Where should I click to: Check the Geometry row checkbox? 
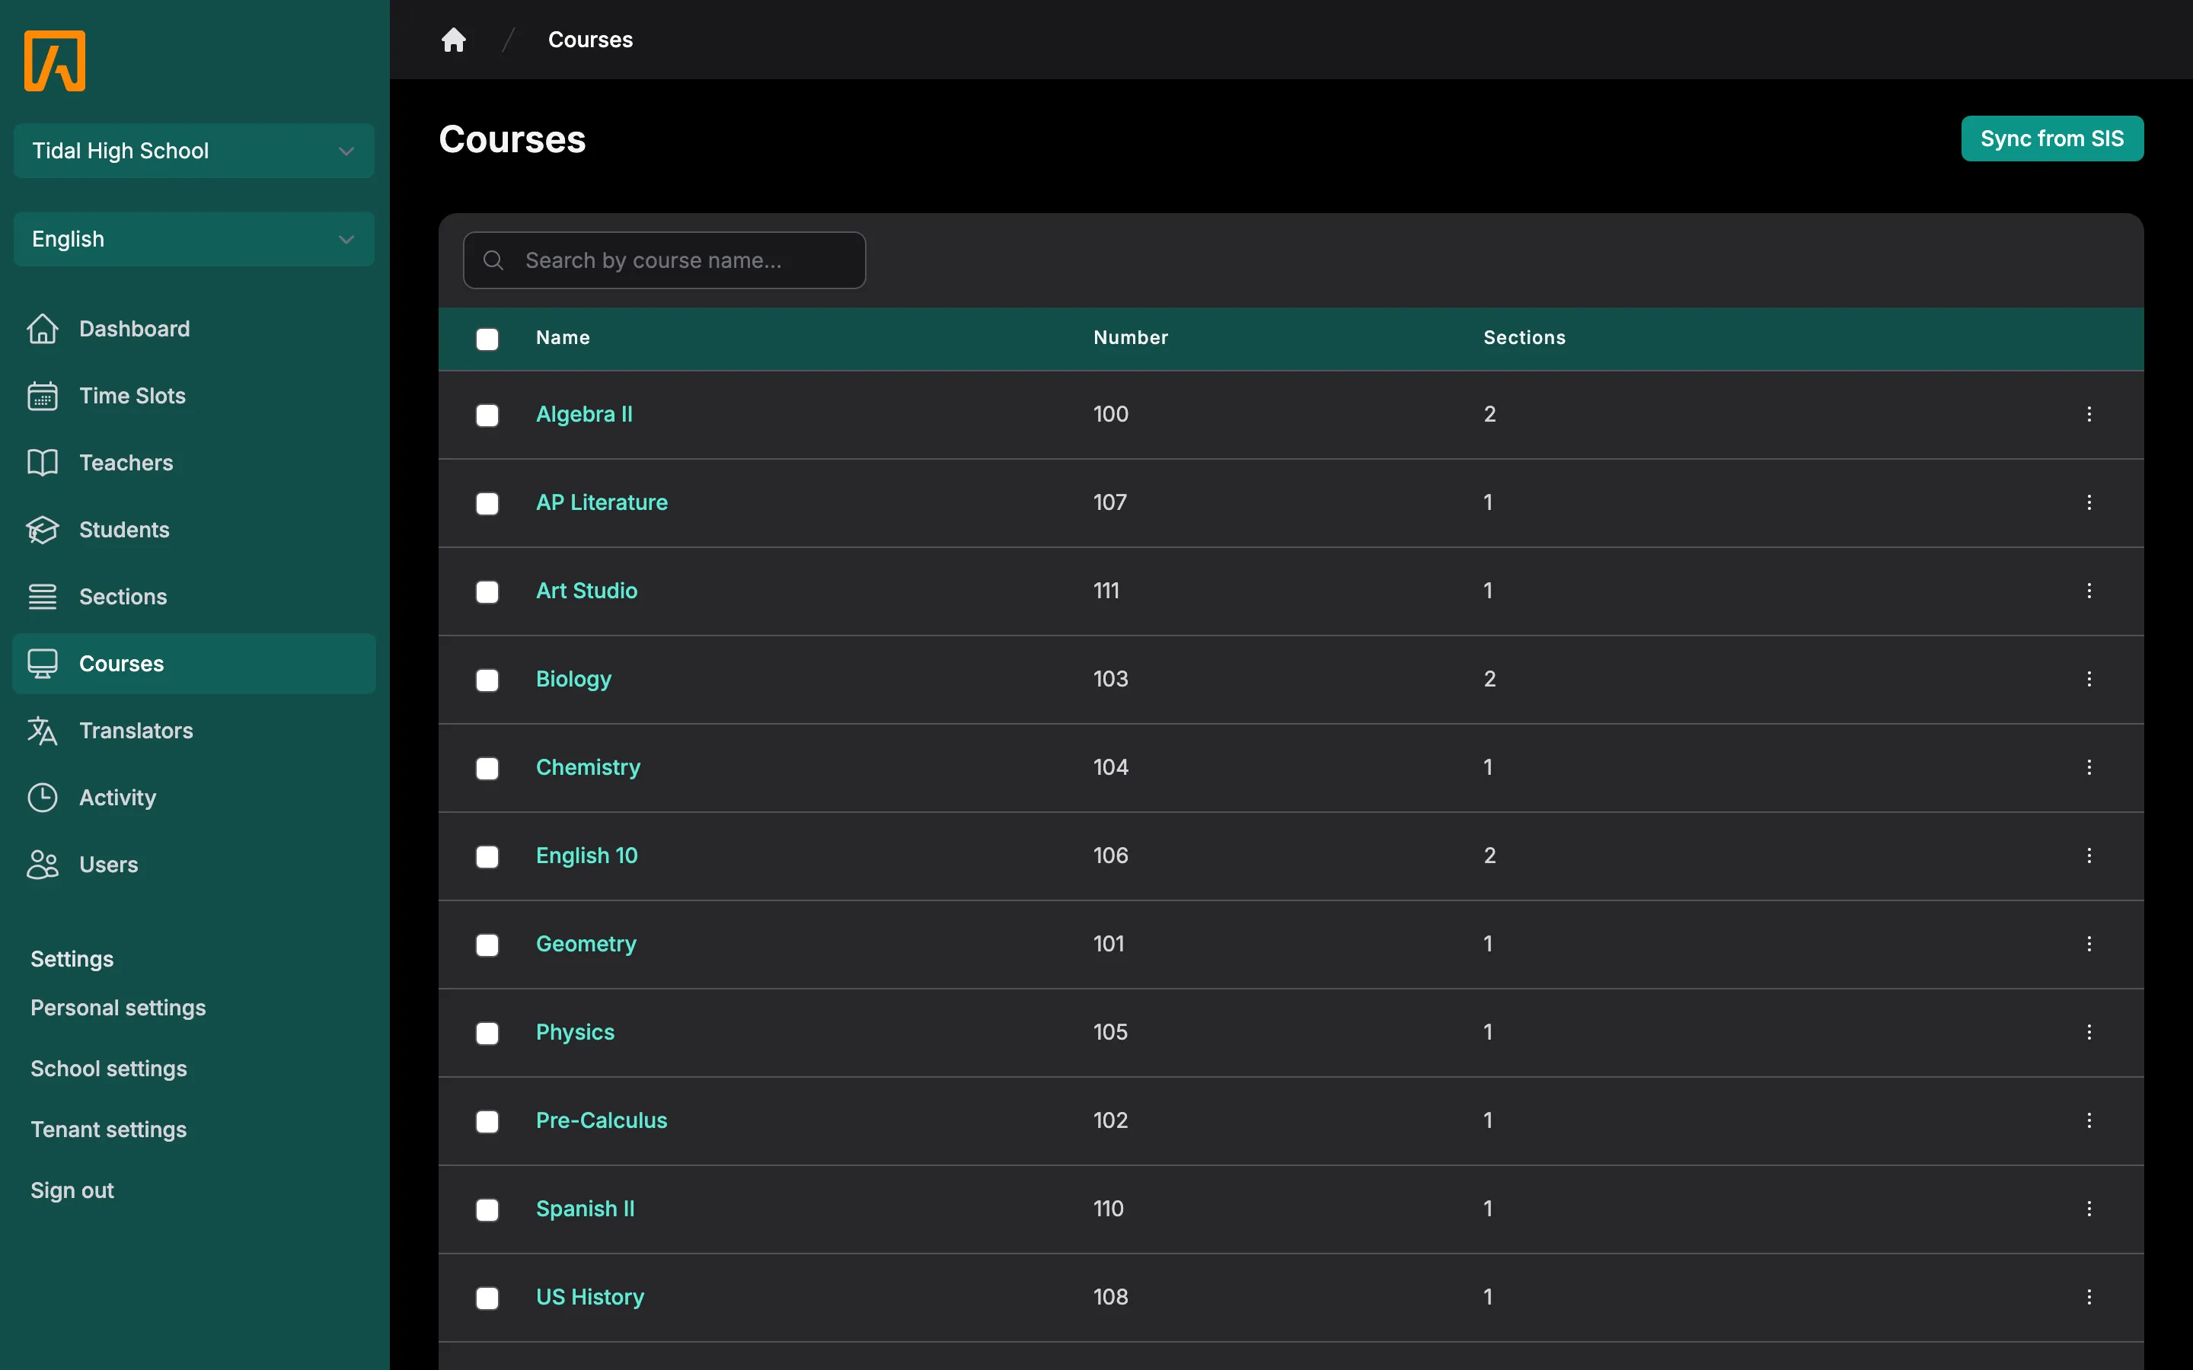[487, 945]
